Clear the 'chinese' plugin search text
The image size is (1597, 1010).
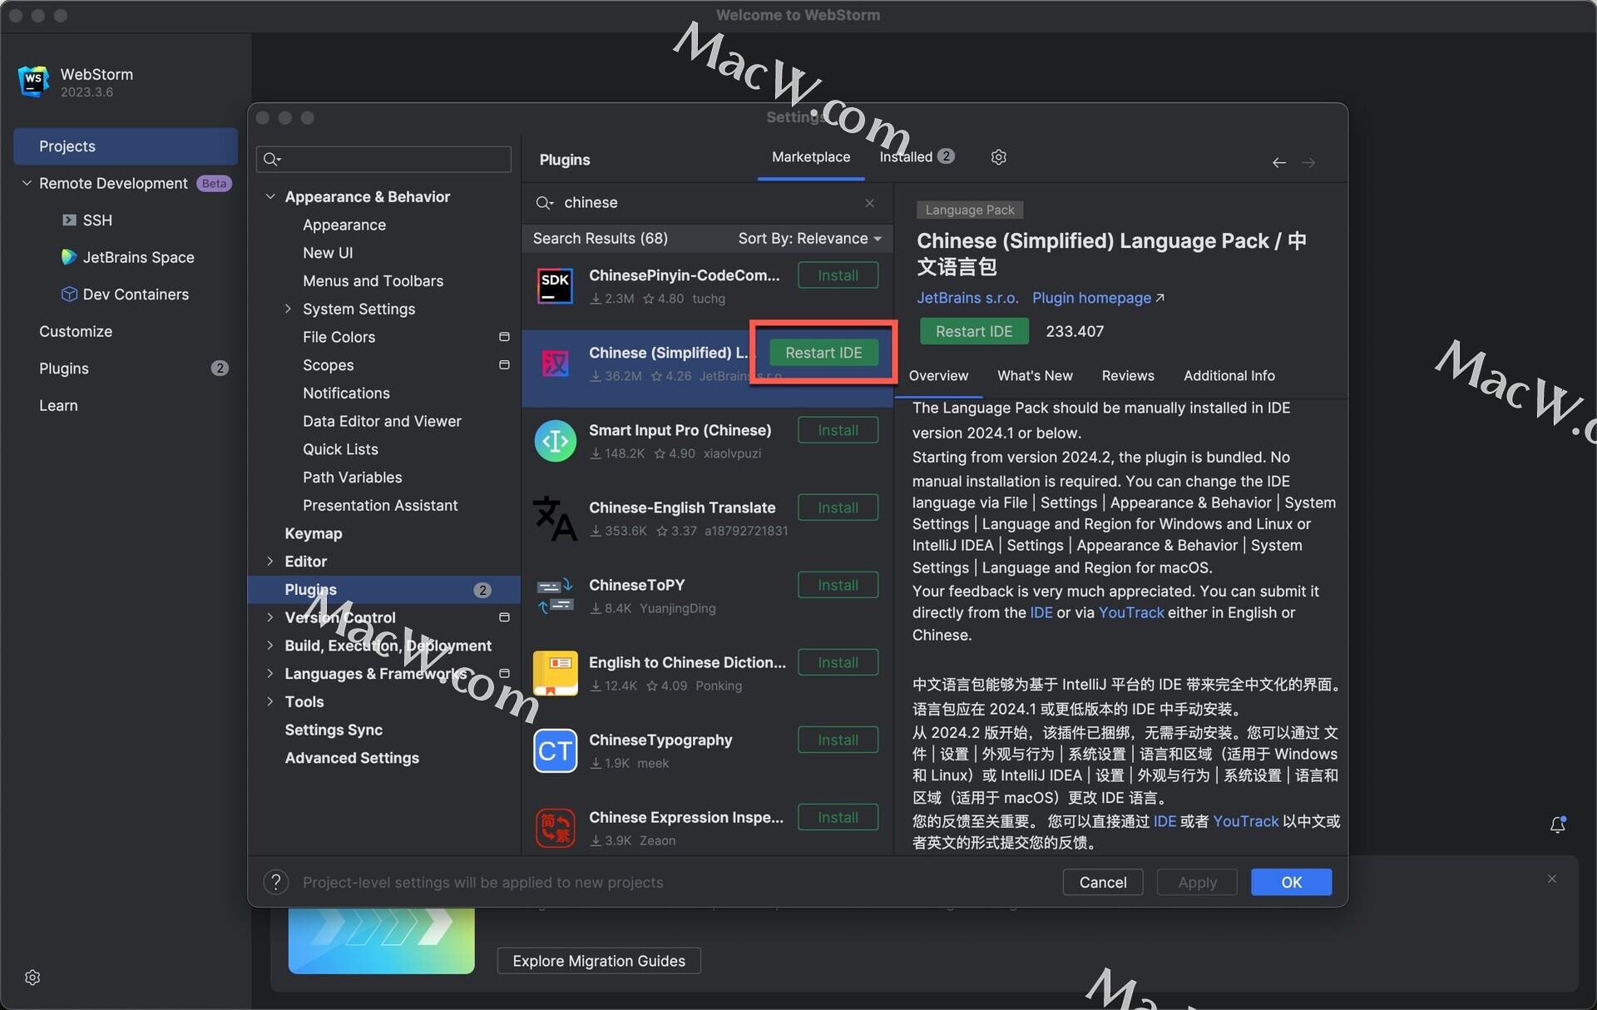pyautogui.click(x=869, y=203)
